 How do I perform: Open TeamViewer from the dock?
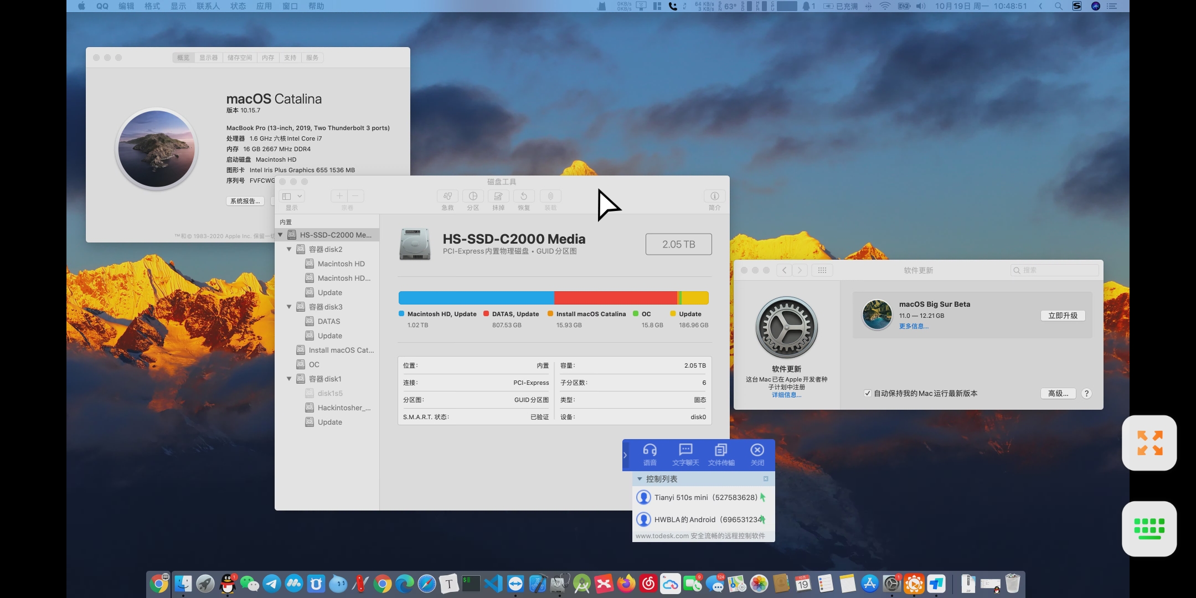pyautogui.click(x=515, y=584)
